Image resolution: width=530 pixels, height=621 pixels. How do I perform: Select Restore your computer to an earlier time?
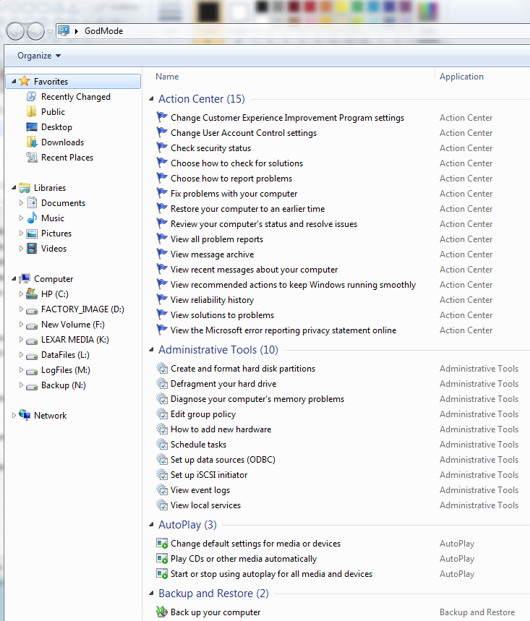247,209
